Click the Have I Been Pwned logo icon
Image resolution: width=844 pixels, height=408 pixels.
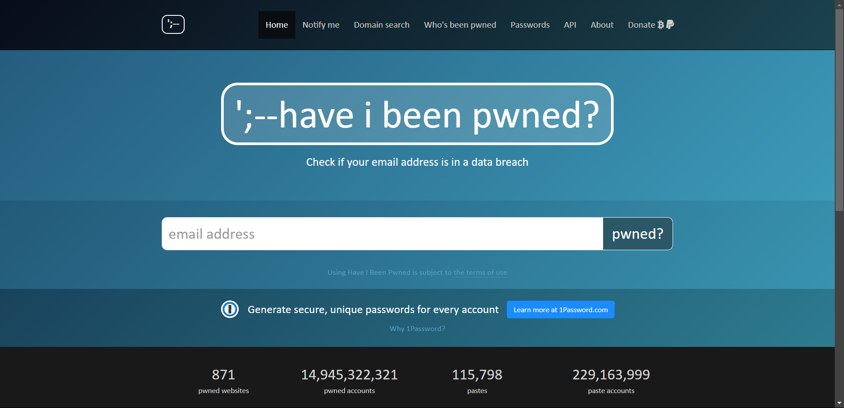173,24
